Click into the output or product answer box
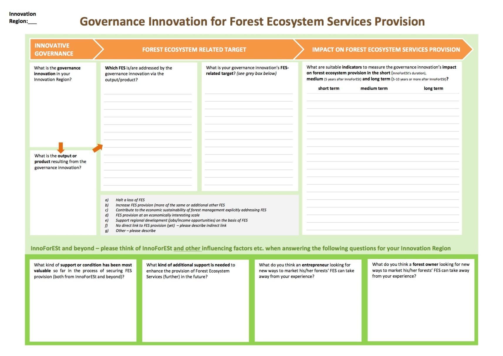 [63, 203]
